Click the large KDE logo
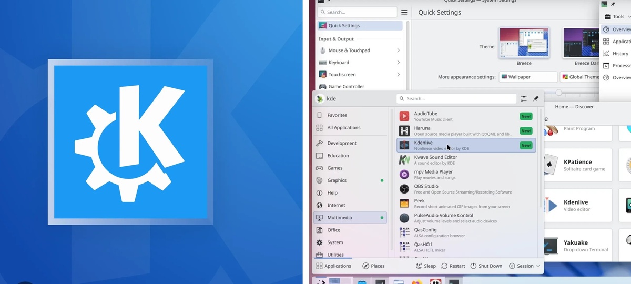 131,142
